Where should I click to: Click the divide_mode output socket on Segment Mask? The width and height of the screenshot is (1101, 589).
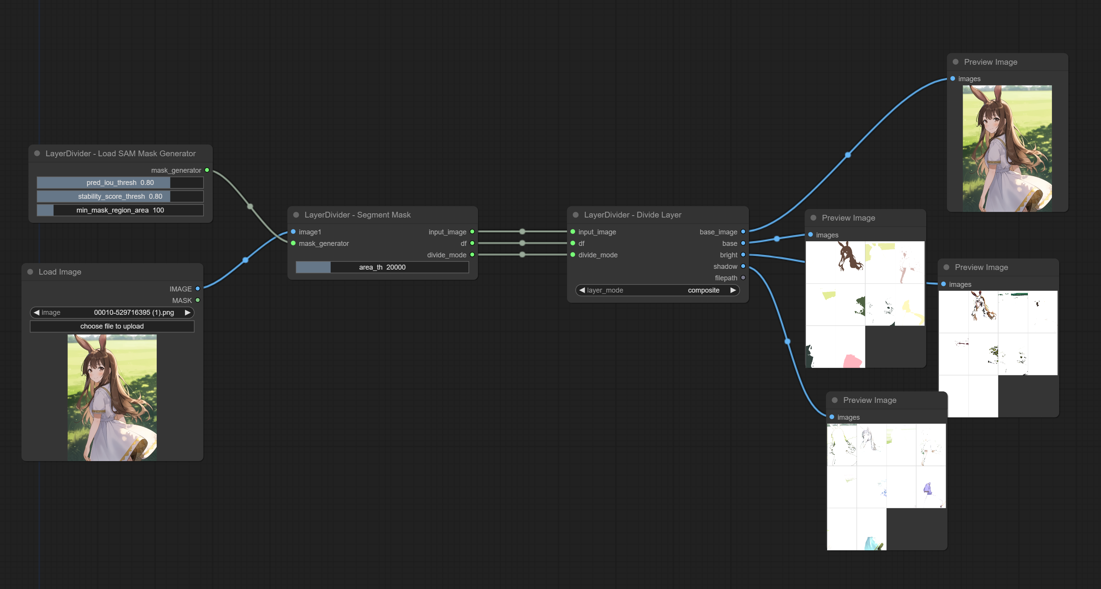pos(472,255)
